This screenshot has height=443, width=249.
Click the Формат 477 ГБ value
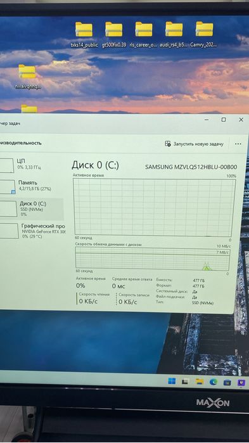coord(199,286)
